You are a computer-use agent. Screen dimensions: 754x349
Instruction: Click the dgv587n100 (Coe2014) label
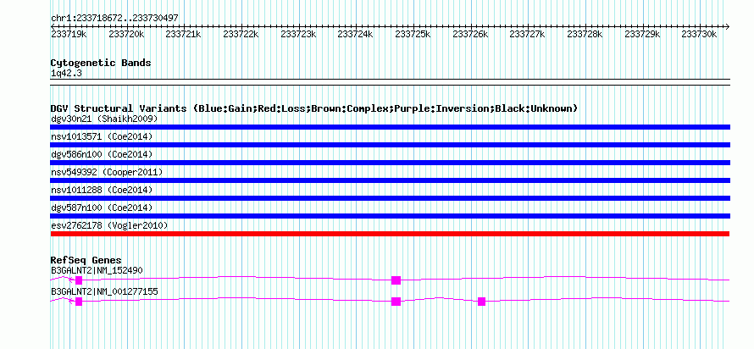(102, 208)
